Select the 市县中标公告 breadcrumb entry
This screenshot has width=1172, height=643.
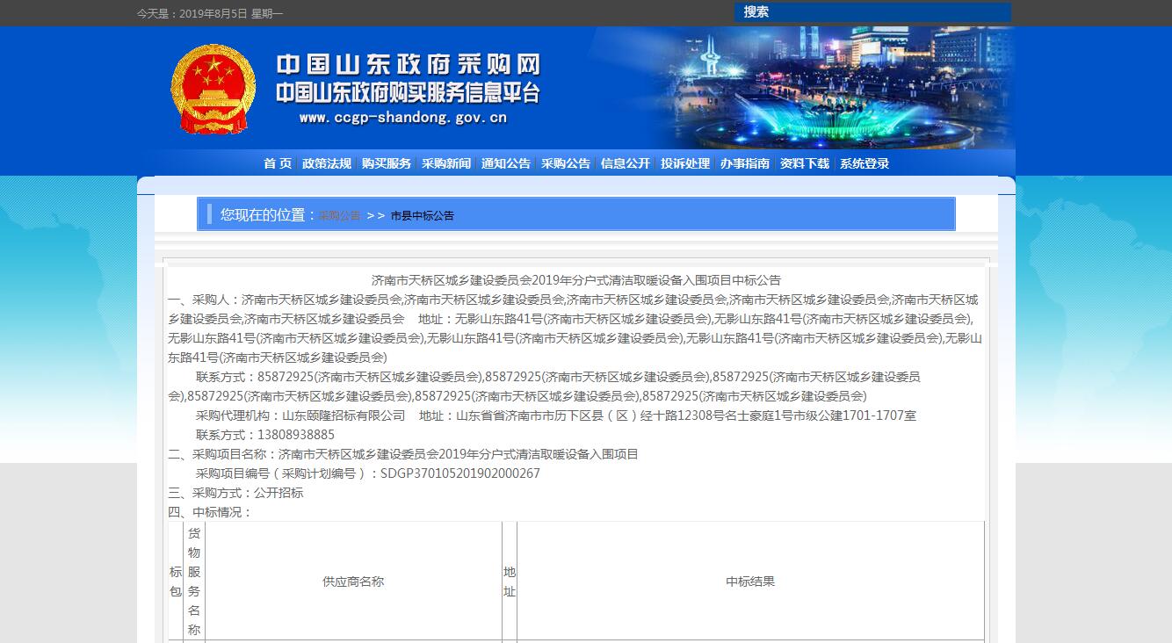(421, 214)
